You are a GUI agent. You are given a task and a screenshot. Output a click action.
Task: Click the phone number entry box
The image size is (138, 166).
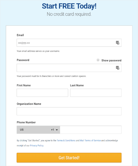pyautogui.click(x=91, y=130)
